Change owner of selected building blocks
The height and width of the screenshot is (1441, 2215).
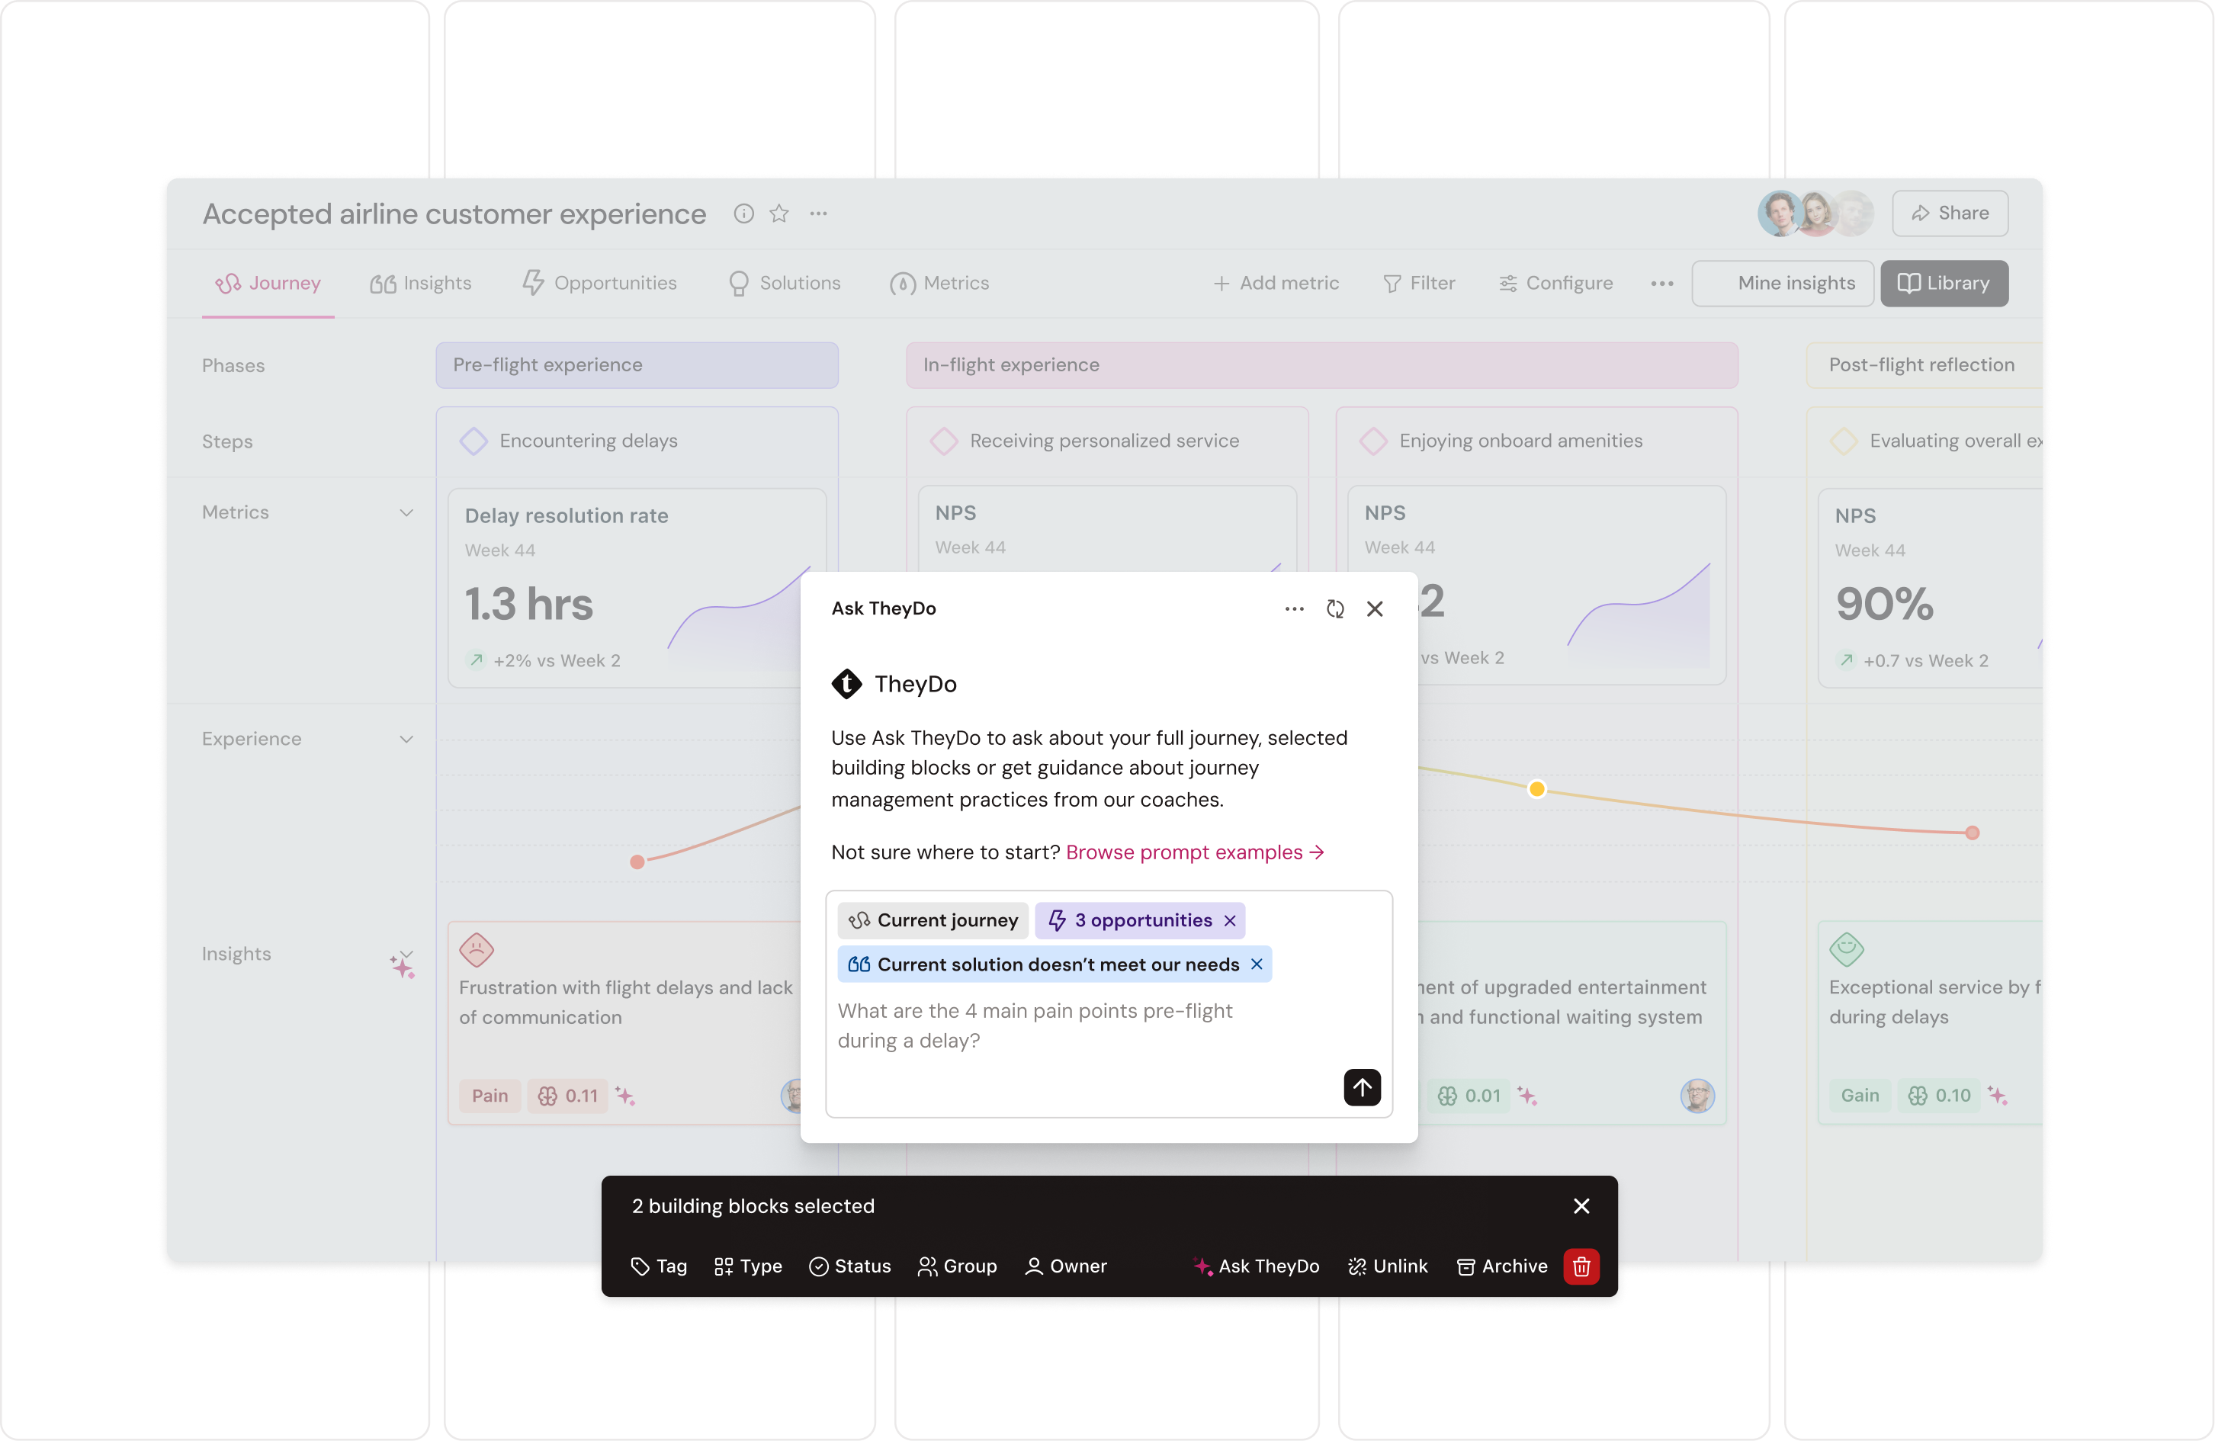pyautogui.click(x=1066, y=1266)
